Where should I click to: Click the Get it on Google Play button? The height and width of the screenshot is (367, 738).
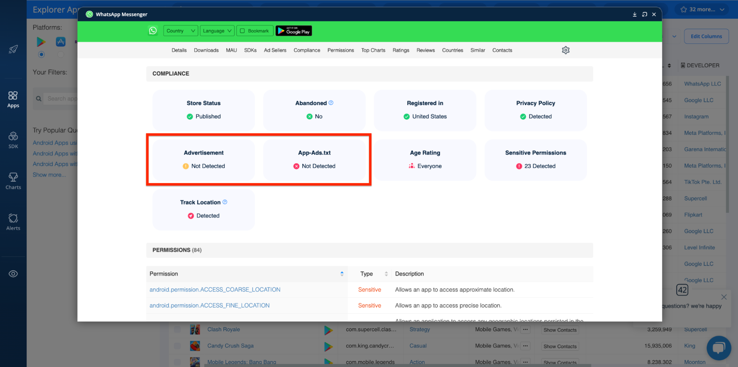click(x=294, y=31)
